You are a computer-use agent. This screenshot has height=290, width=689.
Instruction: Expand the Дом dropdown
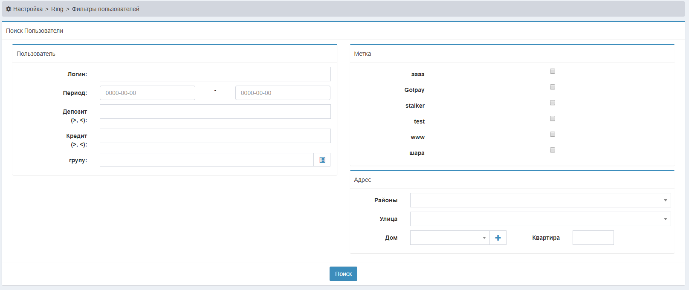[x=449, y=238]
